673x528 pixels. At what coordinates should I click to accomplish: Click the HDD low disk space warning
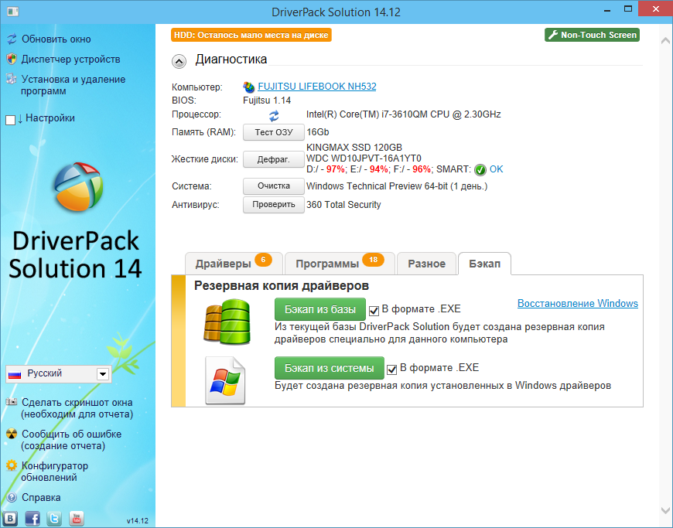point(251,35)
